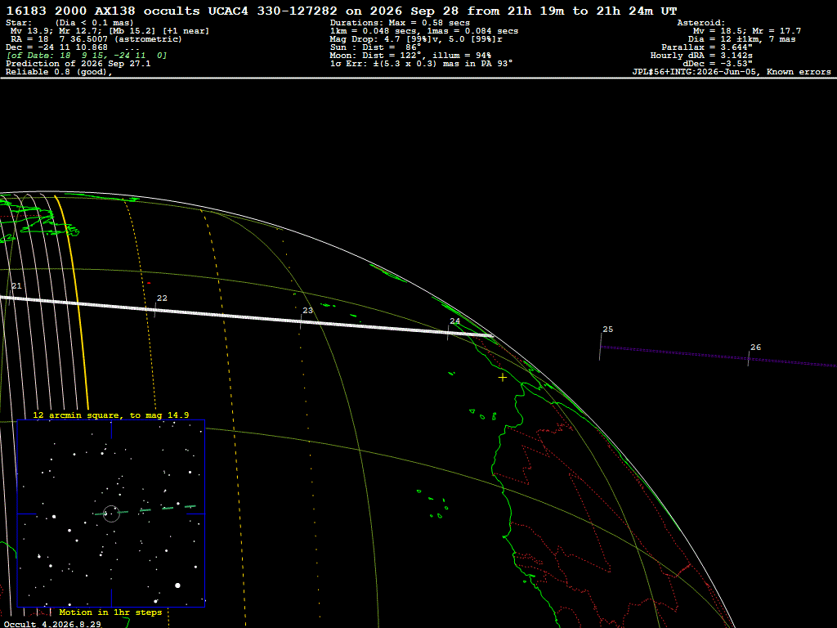Click the 22 minute time marker
Image resolution: width=837 pixels, height=628 pixels.
(162, 298)
